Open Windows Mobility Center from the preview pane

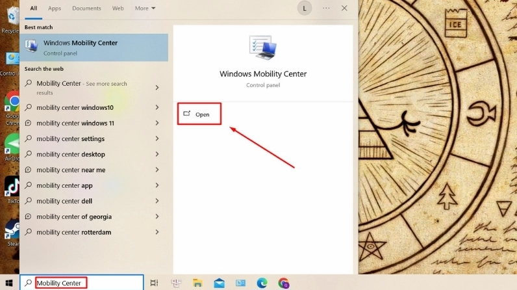tap(199, 114)
